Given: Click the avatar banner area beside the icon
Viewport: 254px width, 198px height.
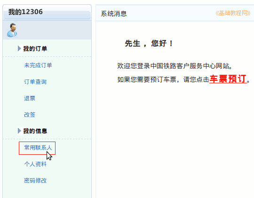Looking at the screenshot, I should (54, 30).
